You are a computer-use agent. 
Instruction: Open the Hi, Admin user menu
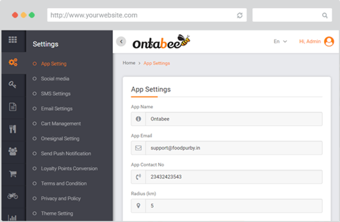pyautogui.click(x=316, y=41)
